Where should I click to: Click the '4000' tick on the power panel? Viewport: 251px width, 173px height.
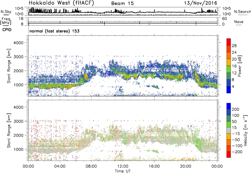pyautogui.click(x=19, y=43)
